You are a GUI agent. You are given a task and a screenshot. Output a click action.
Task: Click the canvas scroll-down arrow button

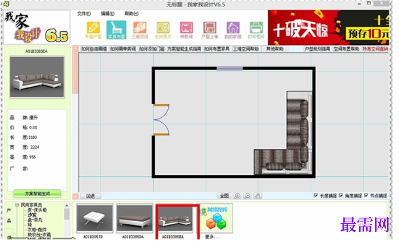pyautogui.click(x=75, y=196)
